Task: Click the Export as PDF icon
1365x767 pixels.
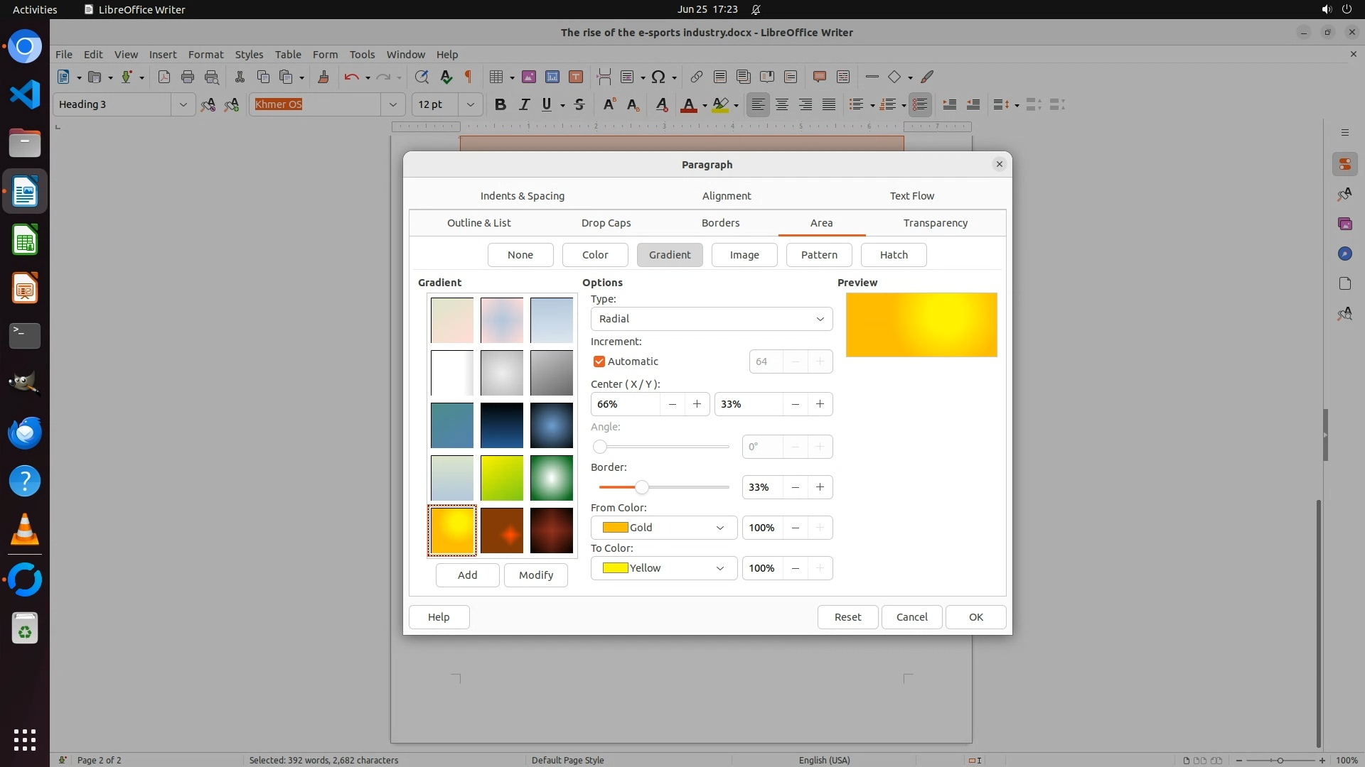Action: click(164, 77)
